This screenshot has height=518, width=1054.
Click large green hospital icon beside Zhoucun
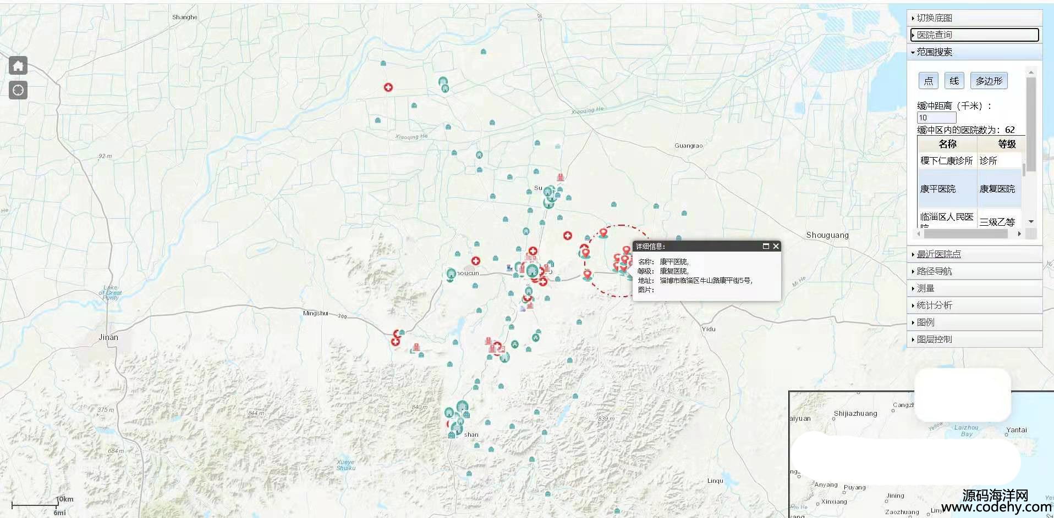[451, 274]
